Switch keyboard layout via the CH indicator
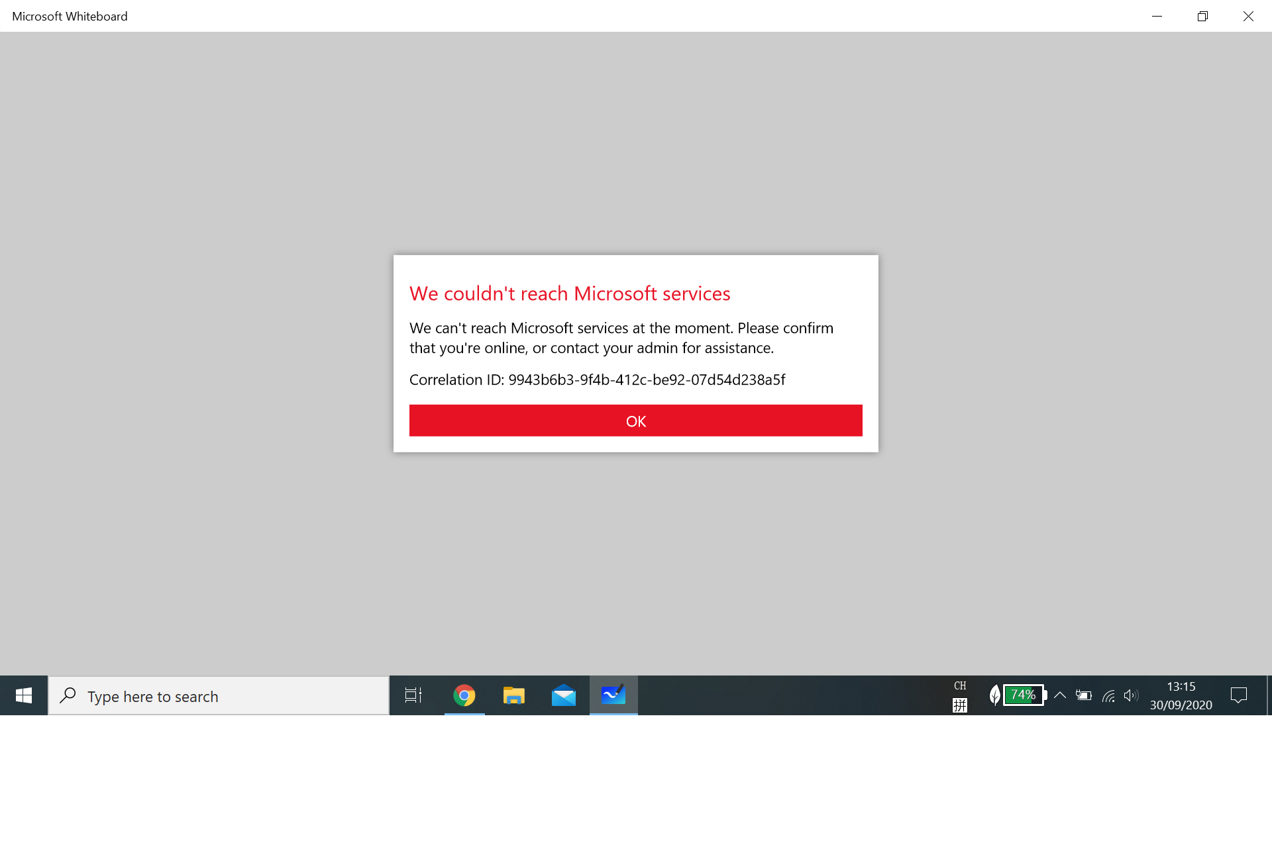 coord(960,686)
